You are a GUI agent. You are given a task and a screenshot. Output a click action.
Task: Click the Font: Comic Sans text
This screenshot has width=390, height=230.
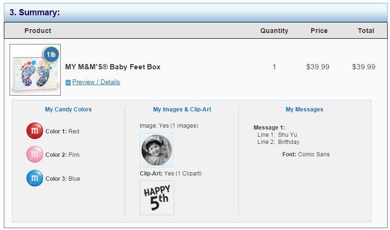tap(306, 154)
